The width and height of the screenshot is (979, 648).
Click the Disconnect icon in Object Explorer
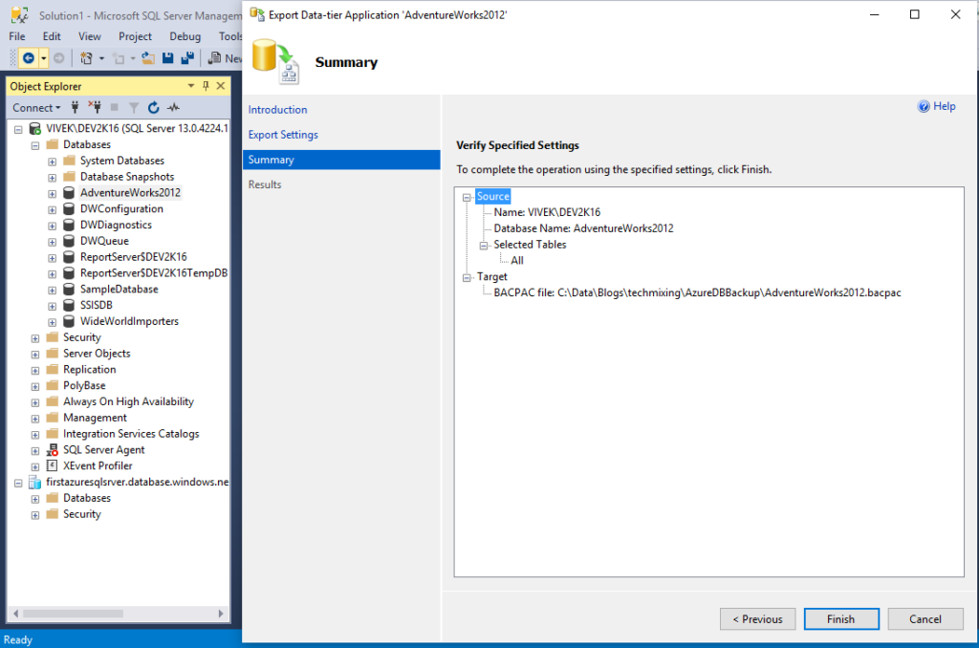[98, 107]
